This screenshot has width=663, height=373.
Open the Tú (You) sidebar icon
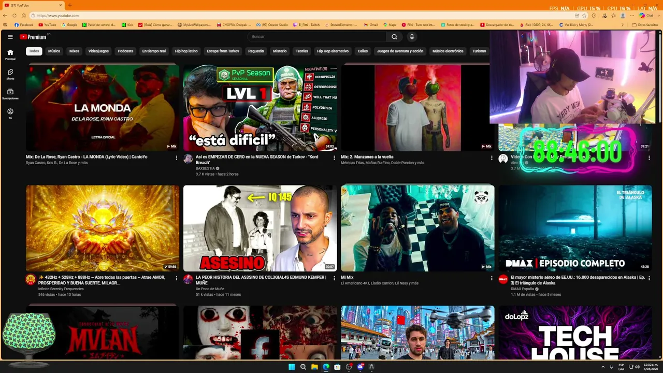click(10, 113)
